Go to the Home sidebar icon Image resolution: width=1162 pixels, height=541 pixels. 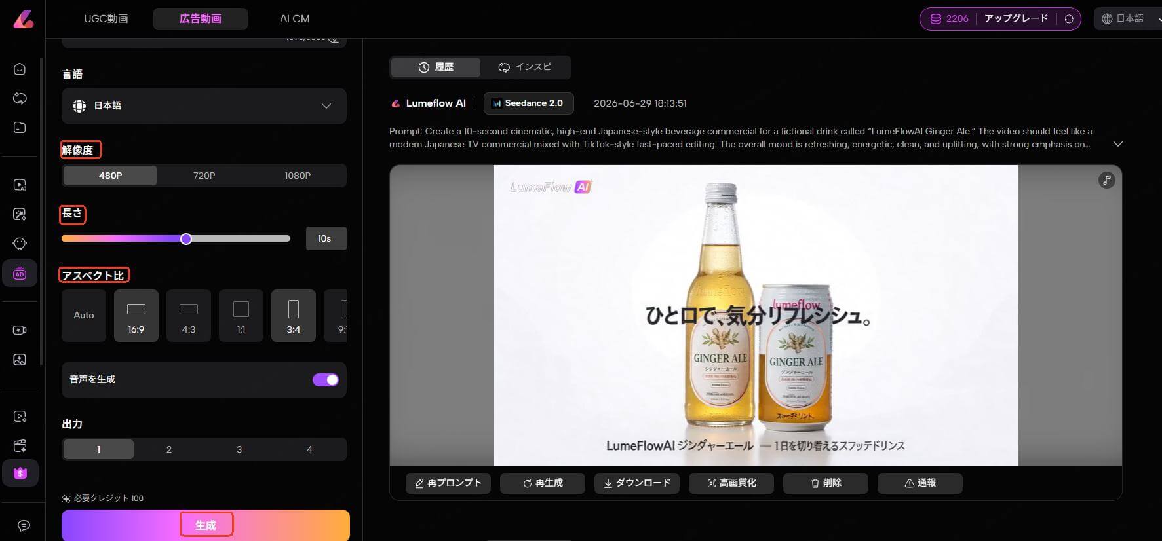[x=20, y=69]
